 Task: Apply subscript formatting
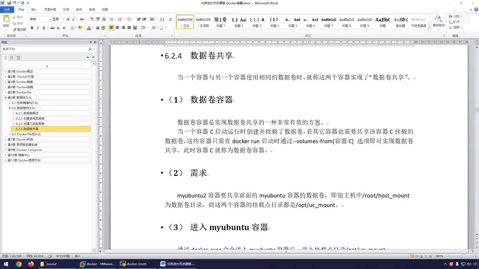click(58, 28)
